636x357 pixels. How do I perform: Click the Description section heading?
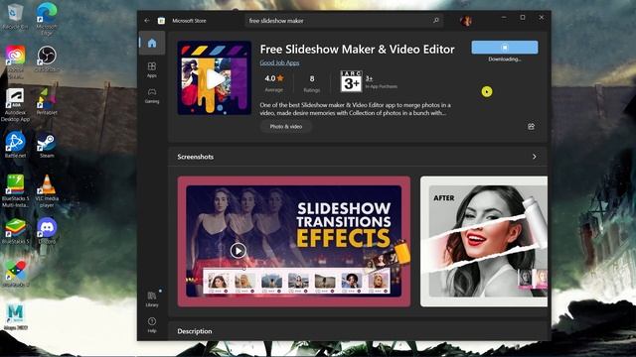[x=195, y=331]
